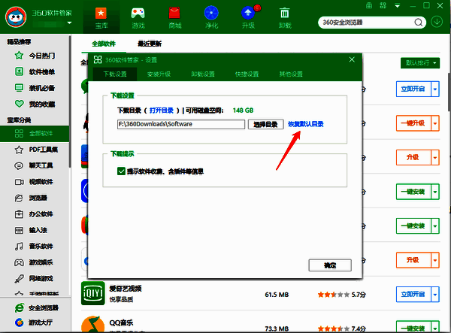Click the 爱奇艺视频 title text
The height and width of the screenshot is (333, 451).
(126, 289)
